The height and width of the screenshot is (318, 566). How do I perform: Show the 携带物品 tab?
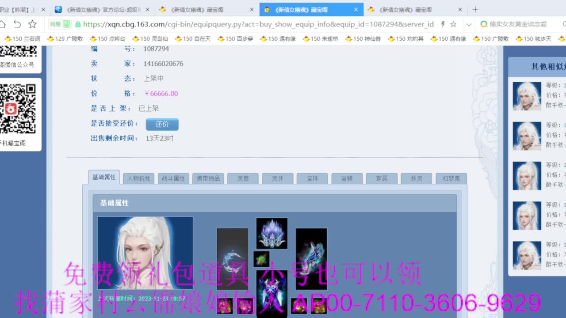pyautogui.click(x=208, y=178)
